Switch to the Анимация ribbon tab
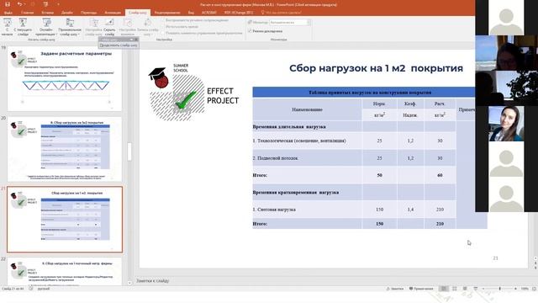 click(x=113, y=13)
